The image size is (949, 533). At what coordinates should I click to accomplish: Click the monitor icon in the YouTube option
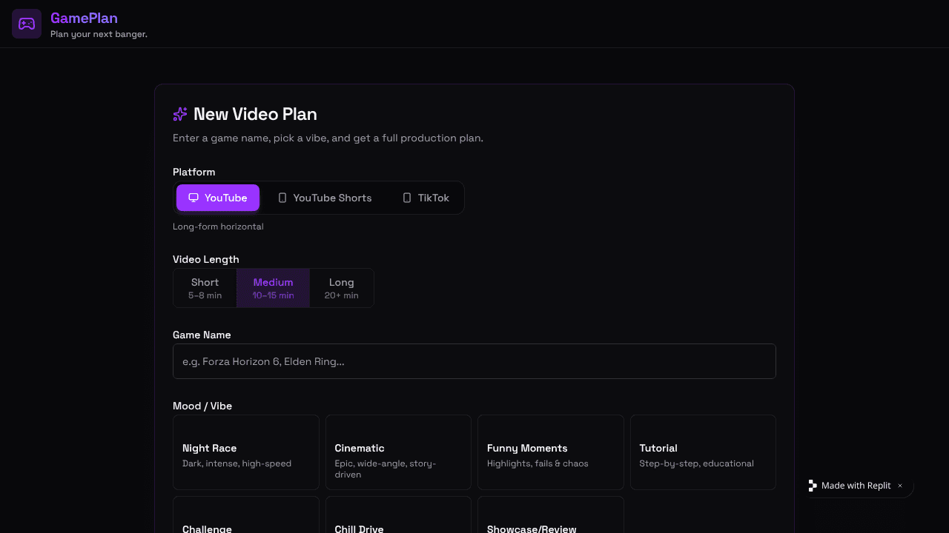coord(194,198)
